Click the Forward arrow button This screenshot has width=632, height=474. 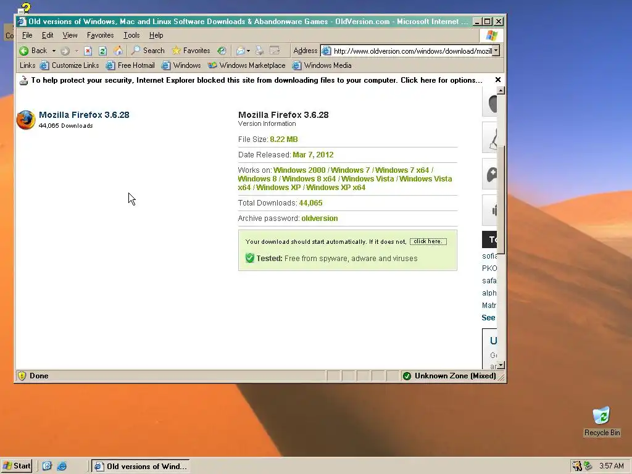click(65, 51)
